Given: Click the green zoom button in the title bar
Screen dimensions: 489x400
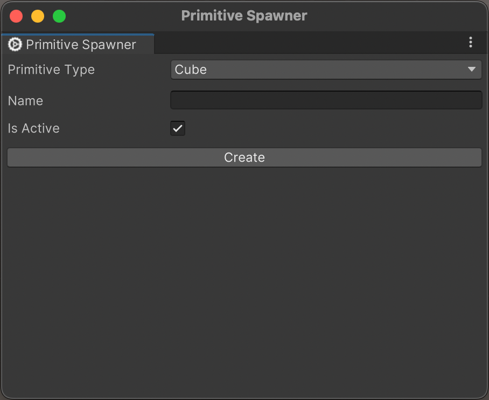Looking at the screenshot, I should pyautogui.click(x=59, y=16).
